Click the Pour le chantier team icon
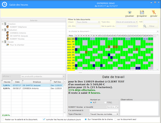The image size is (161, 123). [8, 45]
